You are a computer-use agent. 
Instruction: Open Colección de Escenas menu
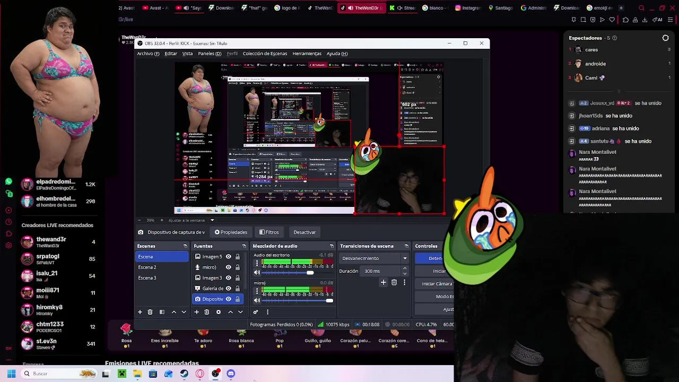coord(265,54)
